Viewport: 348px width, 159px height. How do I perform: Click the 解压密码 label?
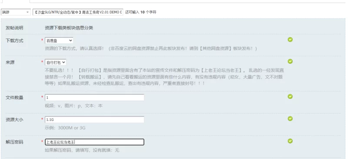[x=14, y=142]
